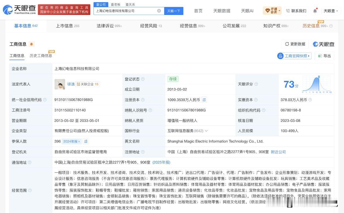Open the chart icon next to 1099.3539万人民币
344x213 pixels.
204,100
